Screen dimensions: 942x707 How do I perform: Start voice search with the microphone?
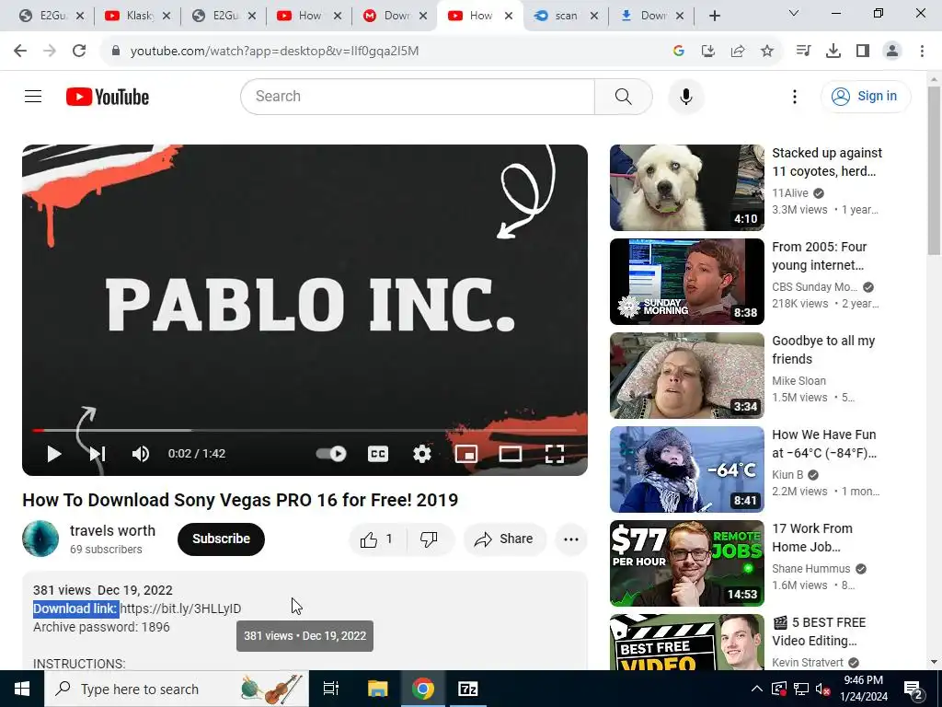[x=685, y=96]
